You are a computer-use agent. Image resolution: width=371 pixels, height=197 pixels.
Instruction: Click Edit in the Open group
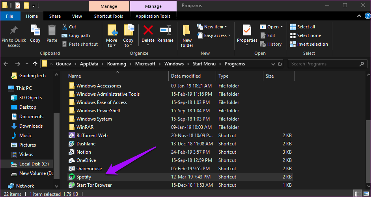[x=268, y=35]
